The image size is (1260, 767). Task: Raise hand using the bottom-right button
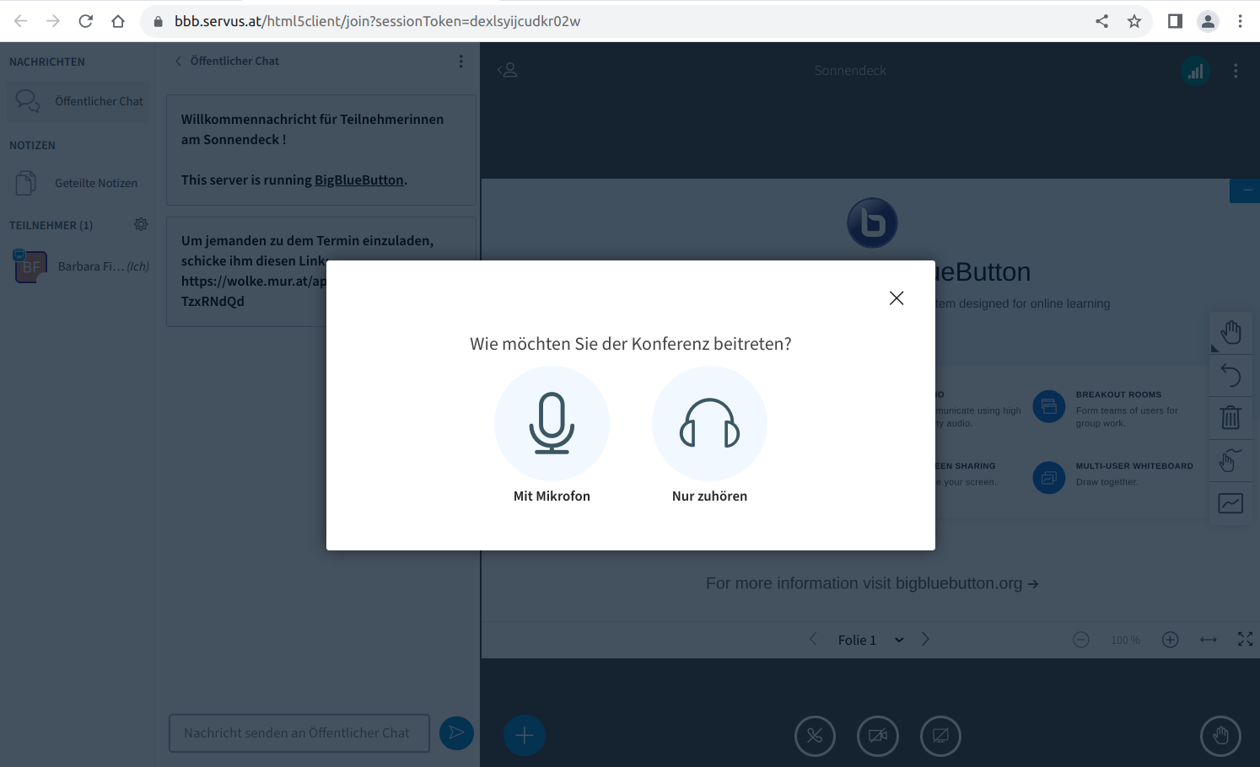pyautogui.click(x=1220, y=736)
